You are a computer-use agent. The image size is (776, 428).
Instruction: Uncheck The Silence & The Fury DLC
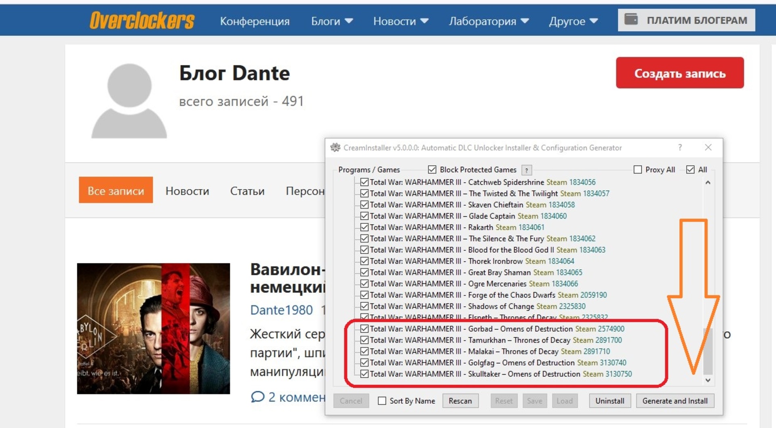pos(365,239)
